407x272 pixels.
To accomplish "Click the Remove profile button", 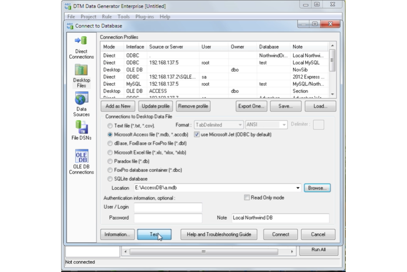I will [193, 106].
